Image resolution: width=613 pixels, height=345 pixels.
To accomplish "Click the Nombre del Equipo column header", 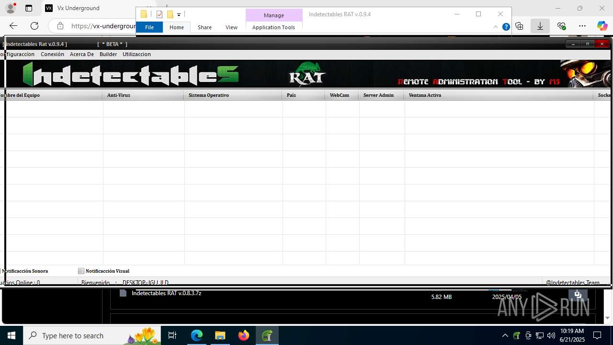I will tap(51, 95).
